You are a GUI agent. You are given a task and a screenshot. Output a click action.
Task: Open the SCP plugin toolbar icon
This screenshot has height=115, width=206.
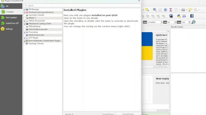point(184,16)
